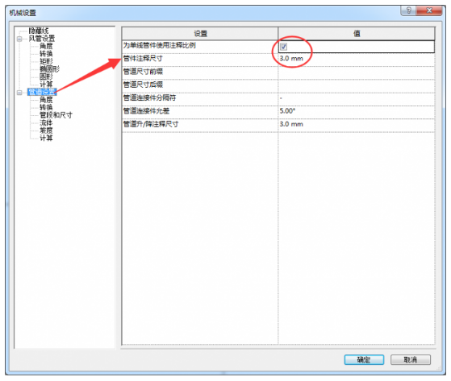The width and height of the screenshot is (451, 381).
Task: Select the 椭圆形 tree item
Action: [x=49, y=69]
